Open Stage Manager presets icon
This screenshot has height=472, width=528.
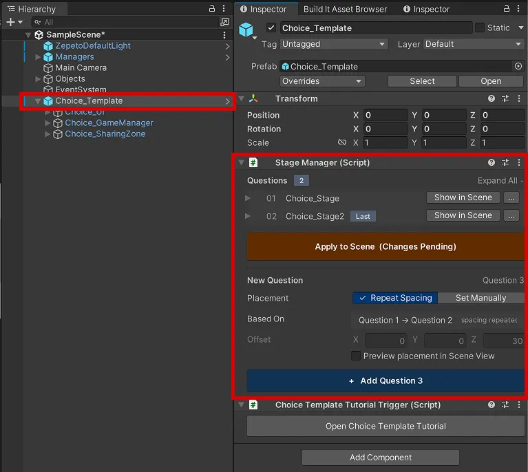pos(505,162)
